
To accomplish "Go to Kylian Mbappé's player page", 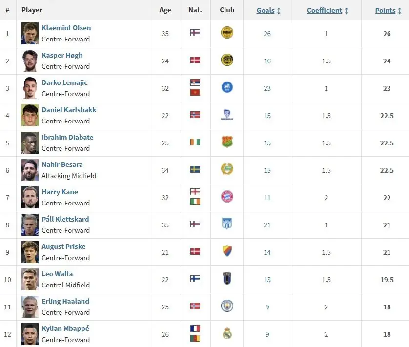I will [x=65, y=328].
